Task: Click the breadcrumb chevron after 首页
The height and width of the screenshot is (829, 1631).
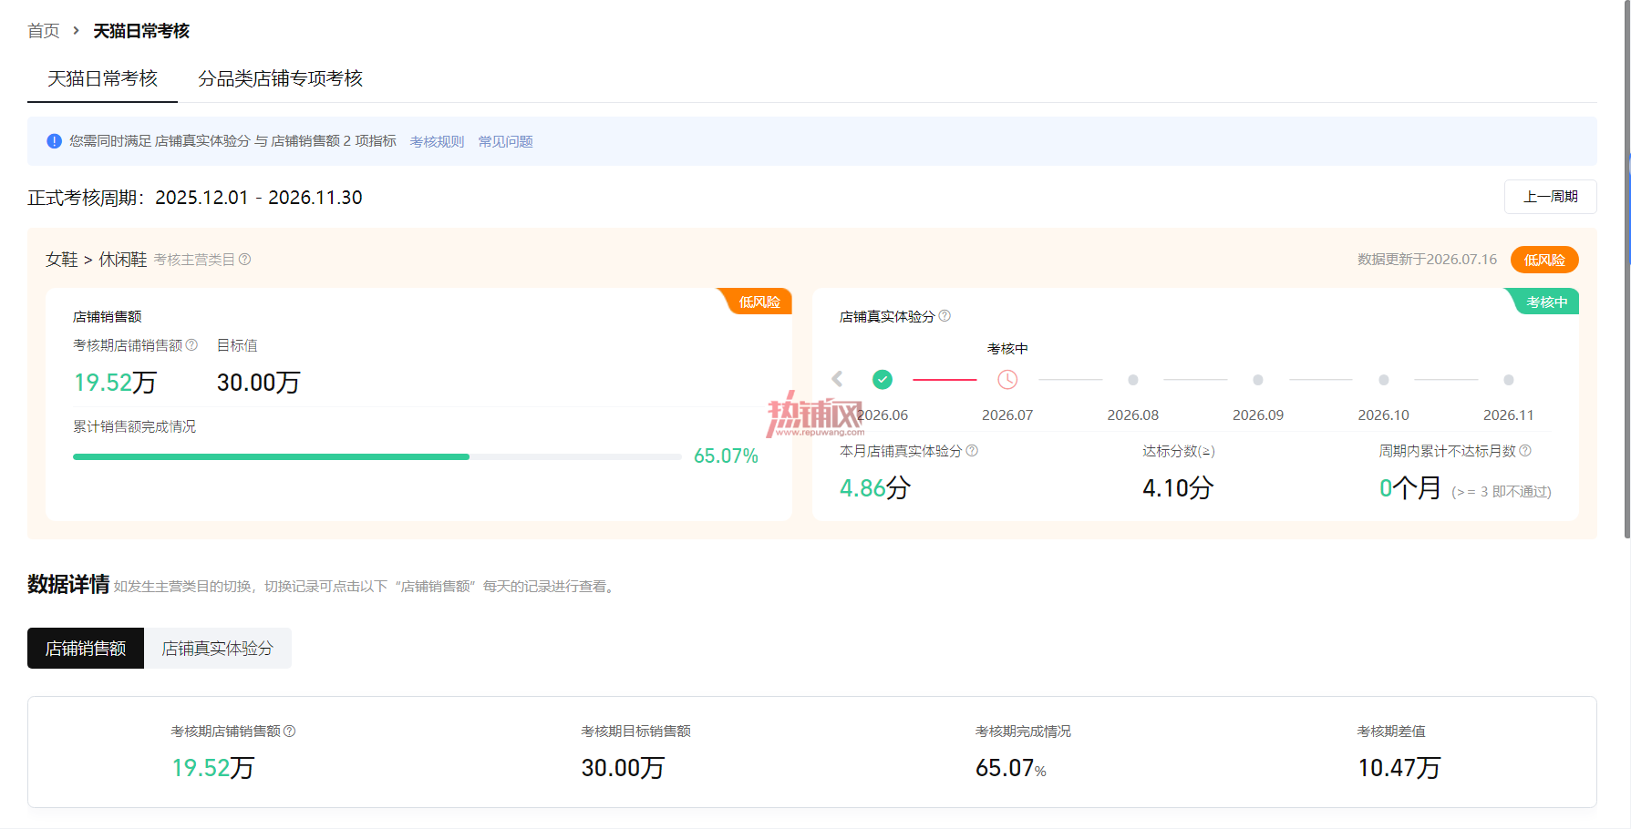Action: (x=77, y=31)
